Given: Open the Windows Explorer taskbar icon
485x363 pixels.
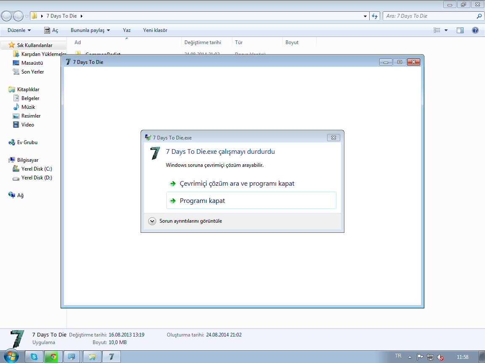Looking at the screenshot, I should point(92,357).
